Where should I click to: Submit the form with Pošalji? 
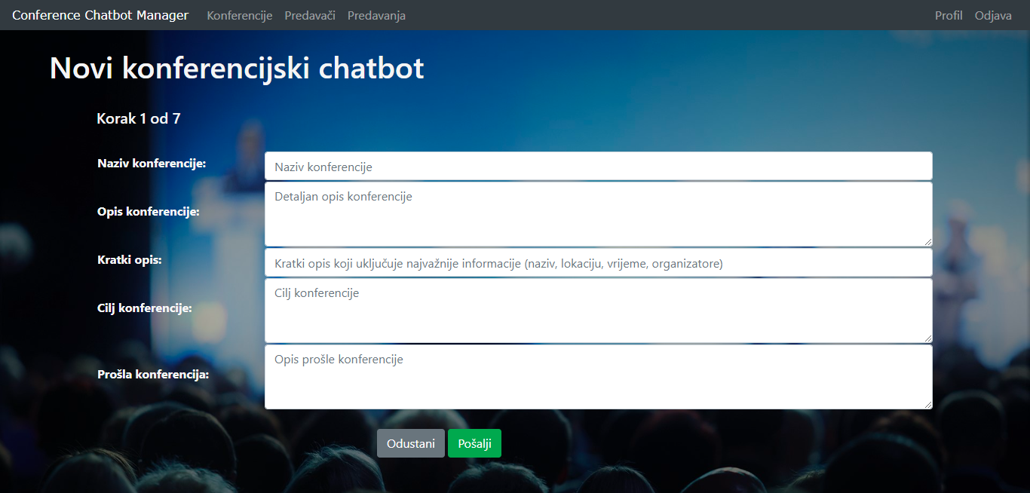[474, 443]
